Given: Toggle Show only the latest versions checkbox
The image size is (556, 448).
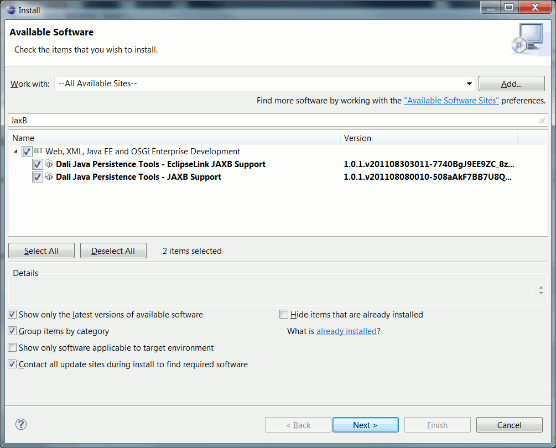Looking at the screenshot, I should (12, 314).
